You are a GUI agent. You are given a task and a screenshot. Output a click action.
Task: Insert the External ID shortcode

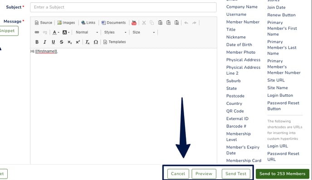coord(237,118)
